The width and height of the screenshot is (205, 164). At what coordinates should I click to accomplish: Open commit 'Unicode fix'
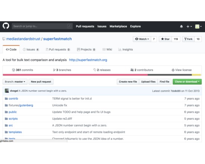[60, 105]
